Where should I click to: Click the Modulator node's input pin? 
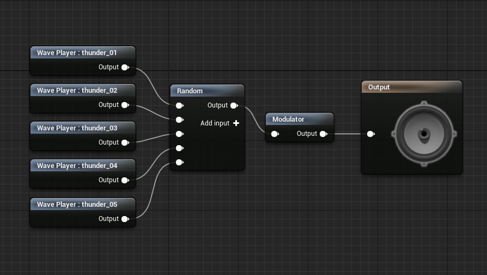click(275, 134)
